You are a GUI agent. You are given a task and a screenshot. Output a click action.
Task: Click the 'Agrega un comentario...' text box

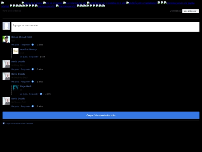105,27
